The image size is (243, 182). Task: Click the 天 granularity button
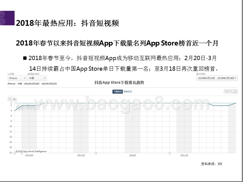click(x=235, y=92)
